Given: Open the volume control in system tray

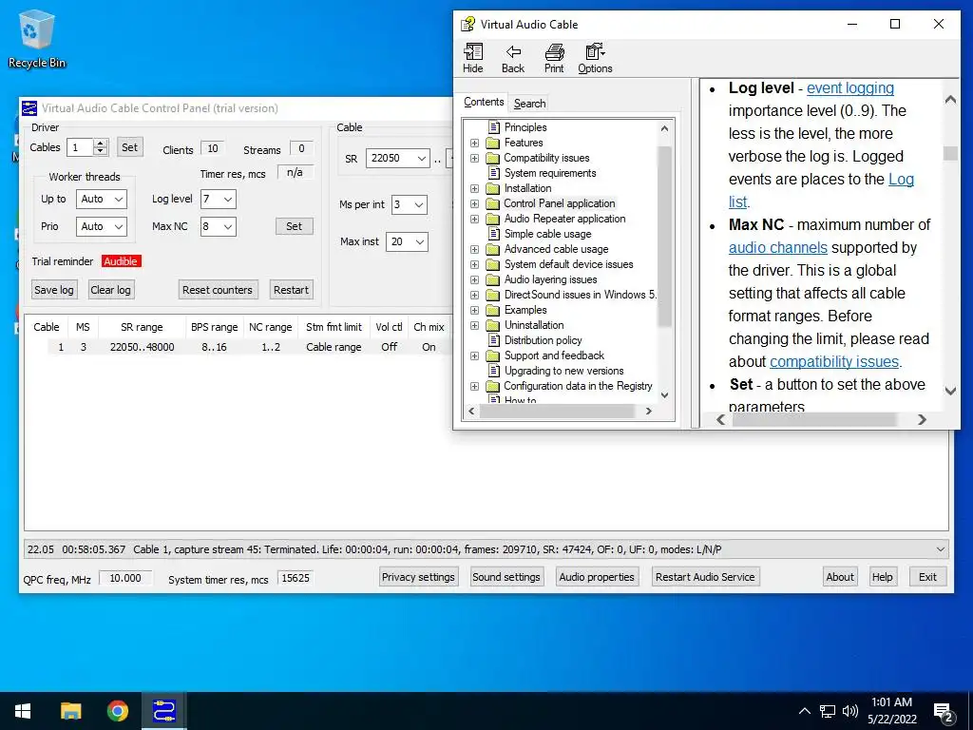Looking at the screenshot, I should click(850, 711).
